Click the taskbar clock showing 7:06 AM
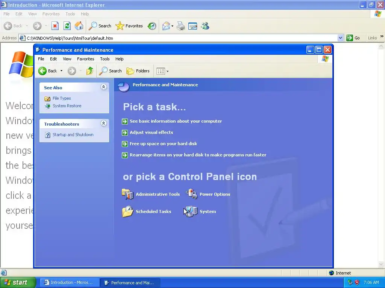 point(371,282)
